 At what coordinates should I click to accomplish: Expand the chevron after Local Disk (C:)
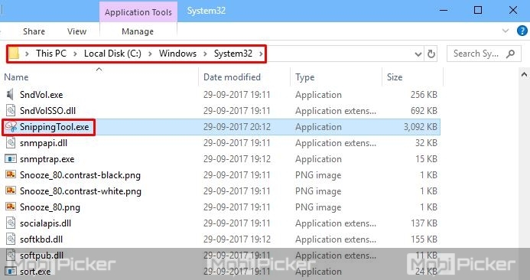[150, 54]
